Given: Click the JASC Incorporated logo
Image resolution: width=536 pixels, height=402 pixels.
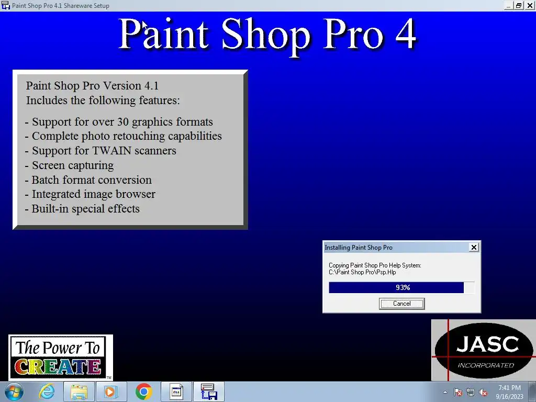Looking at the screenshot, I should [x=483, y=350].
